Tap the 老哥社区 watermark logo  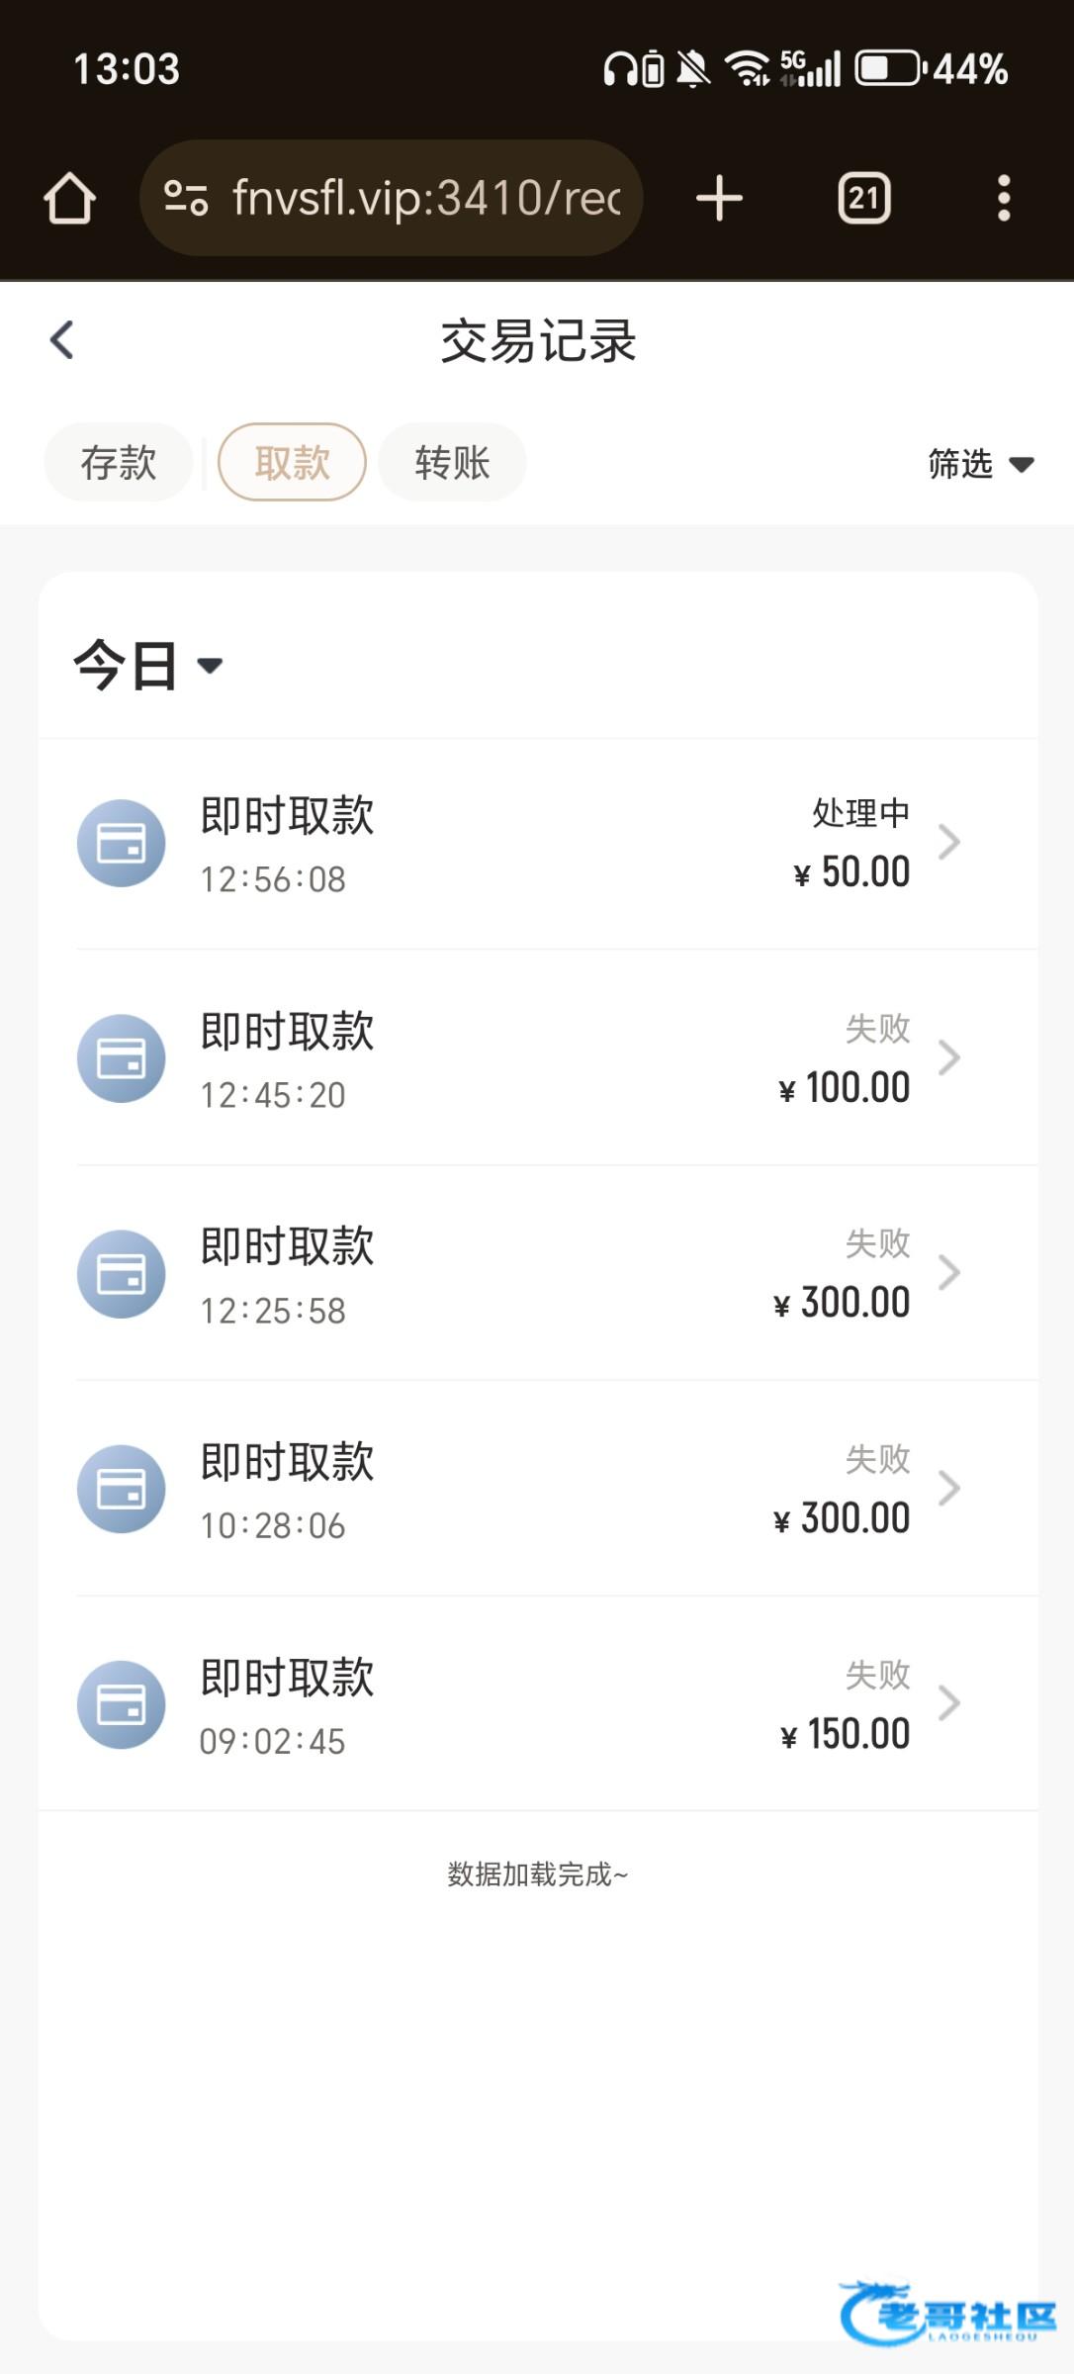tap(947, 2313)
